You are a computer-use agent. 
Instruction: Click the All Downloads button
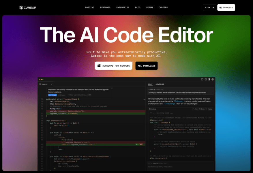tap(146, 66)
